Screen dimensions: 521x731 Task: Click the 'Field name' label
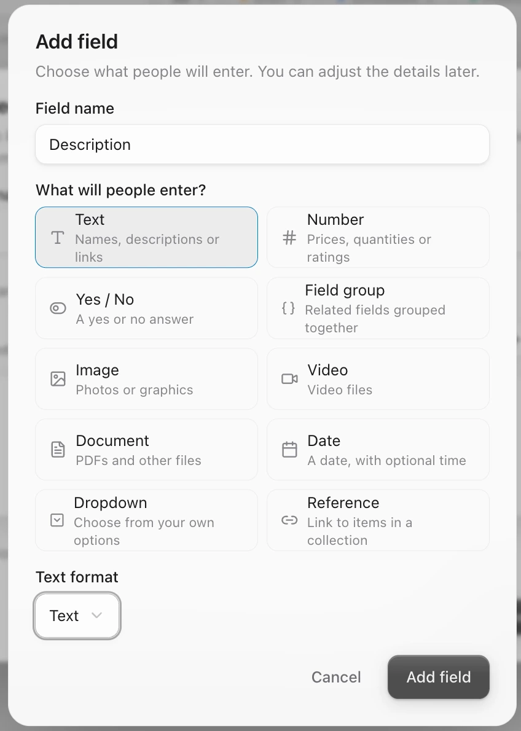(x=75, y=108)
